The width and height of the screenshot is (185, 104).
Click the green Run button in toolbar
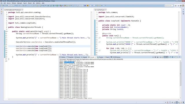click(57, 5)
